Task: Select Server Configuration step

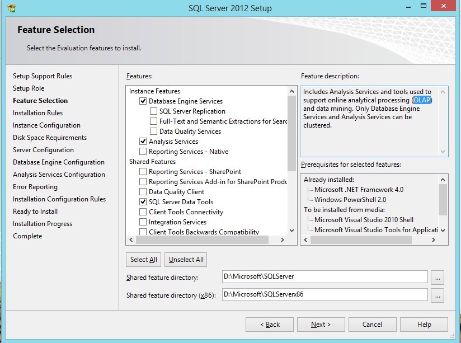Action: click(43, 150)
